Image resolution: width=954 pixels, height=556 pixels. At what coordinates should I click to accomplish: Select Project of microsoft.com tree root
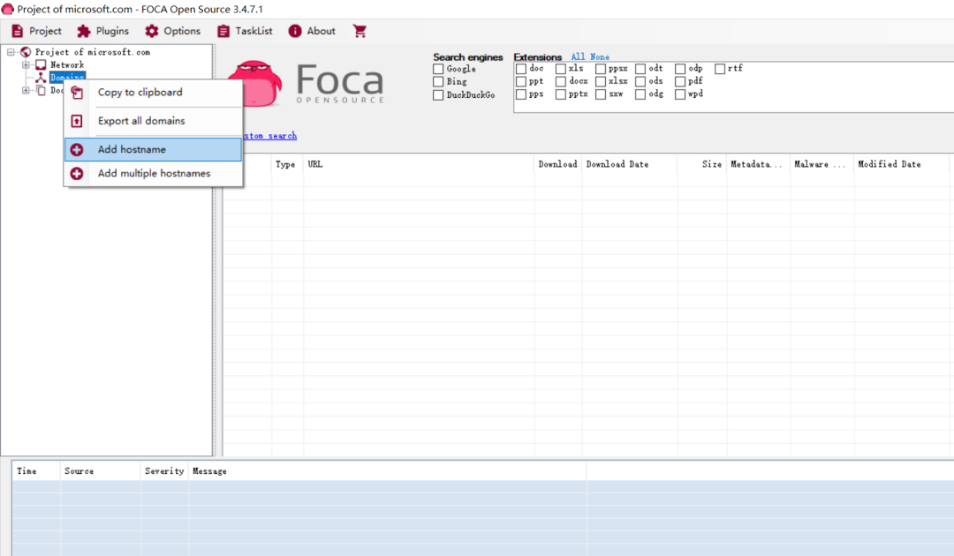(x=93, y=52)
